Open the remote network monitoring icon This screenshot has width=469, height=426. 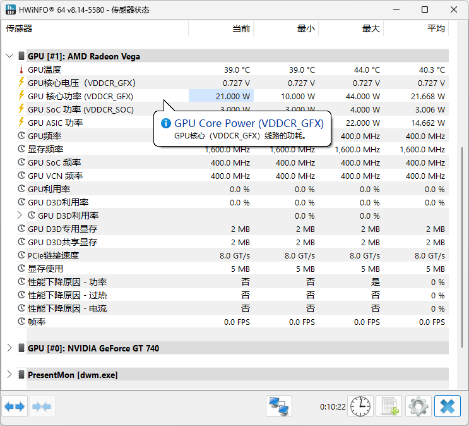278,406
